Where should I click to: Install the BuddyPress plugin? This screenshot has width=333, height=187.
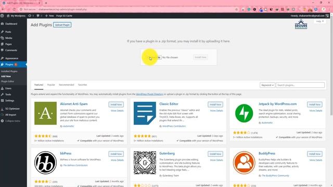(x=315, y=154)
